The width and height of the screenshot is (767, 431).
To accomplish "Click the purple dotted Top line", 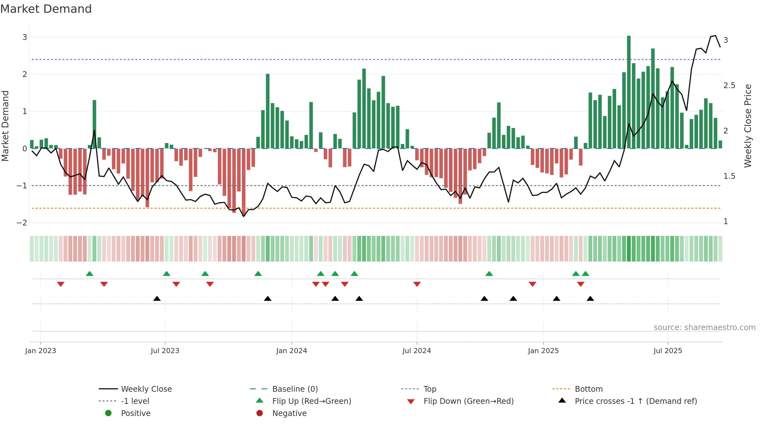I will point(376,59).
